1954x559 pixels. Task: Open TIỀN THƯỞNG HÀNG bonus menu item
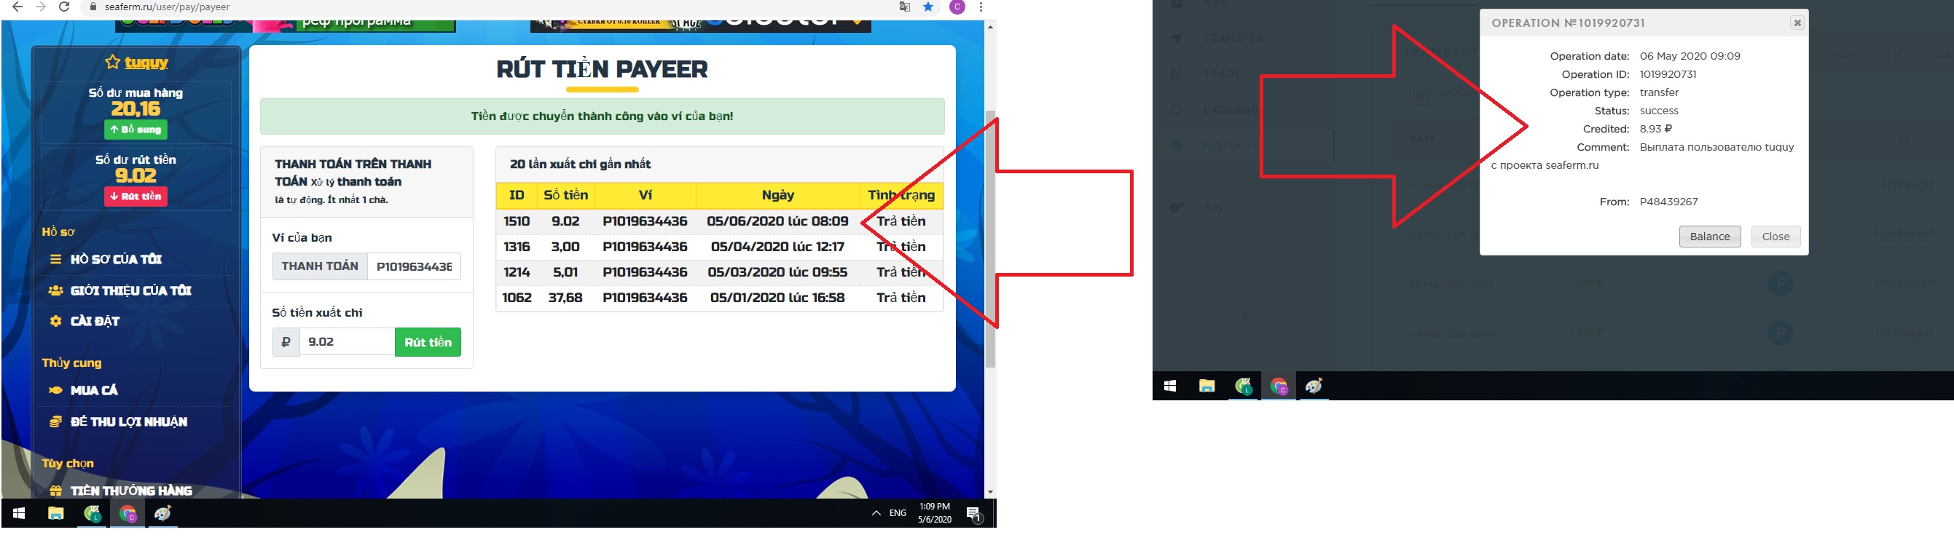coord(131,490)
